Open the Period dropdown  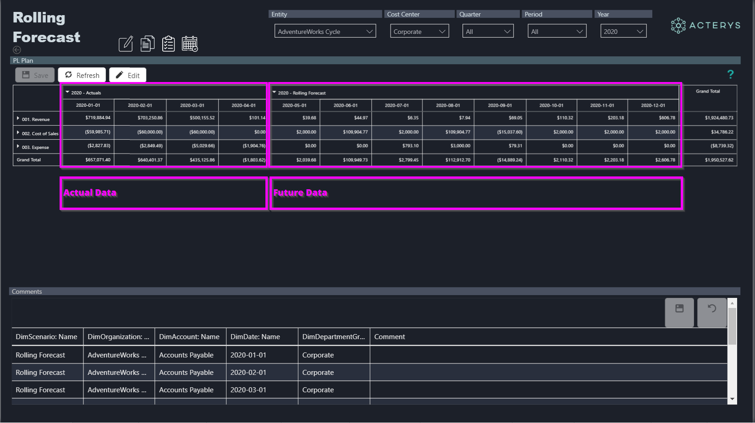coord(557,31)
